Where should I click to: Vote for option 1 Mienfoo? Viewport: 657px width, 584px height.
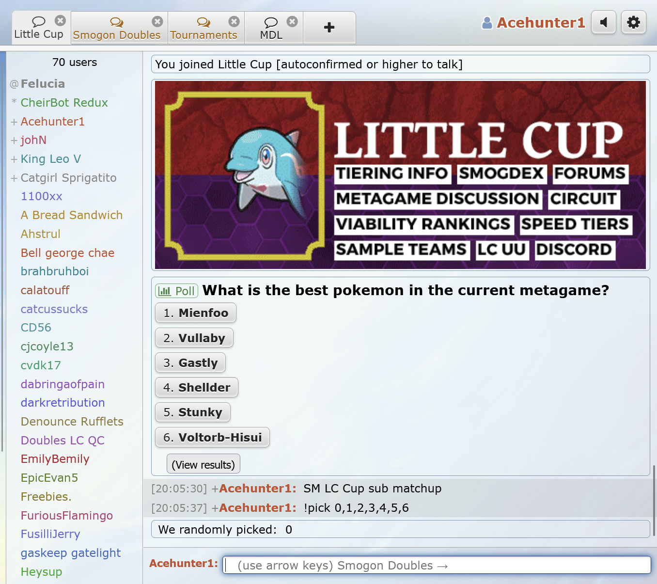coord(196,313)
